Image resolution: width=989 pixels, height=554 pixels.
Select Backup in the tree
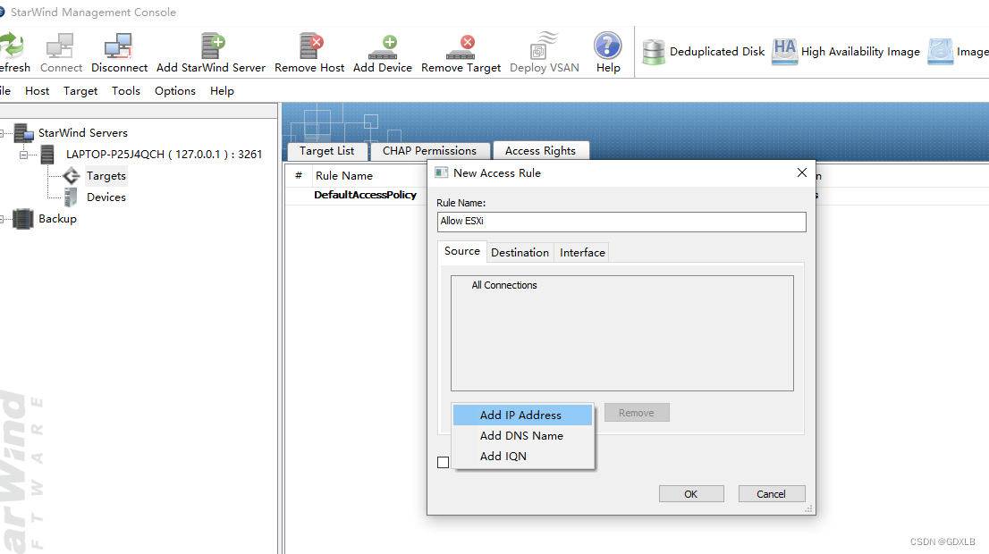(57, 219)
